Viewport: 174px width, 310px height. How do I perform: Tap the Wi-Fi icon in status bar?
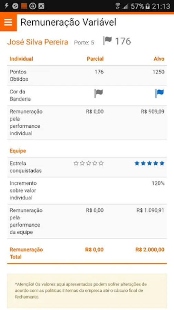click(x=118, y=6)
